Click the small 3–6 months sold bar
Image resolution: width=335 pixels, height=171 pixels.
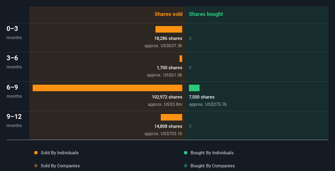point(181,59)
